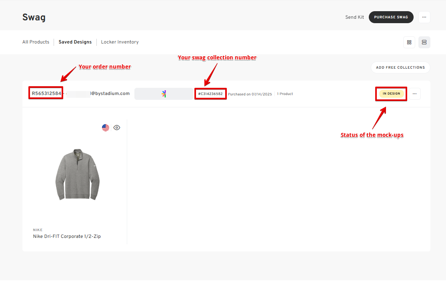The height and width of the screenshot is (285, 446).
Task: Select the Saved Designs tab
Action: 75,42
